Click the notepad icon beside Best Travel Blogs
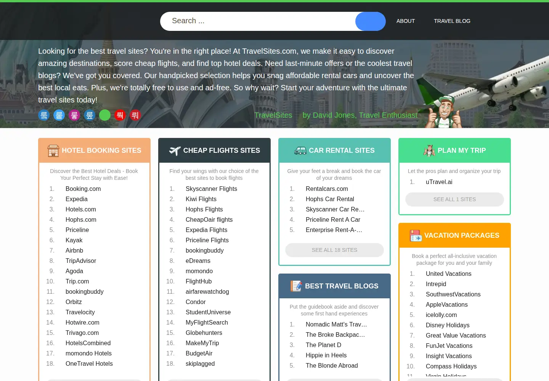Screen dimensions: 549x381 click(x=296, y=286)
